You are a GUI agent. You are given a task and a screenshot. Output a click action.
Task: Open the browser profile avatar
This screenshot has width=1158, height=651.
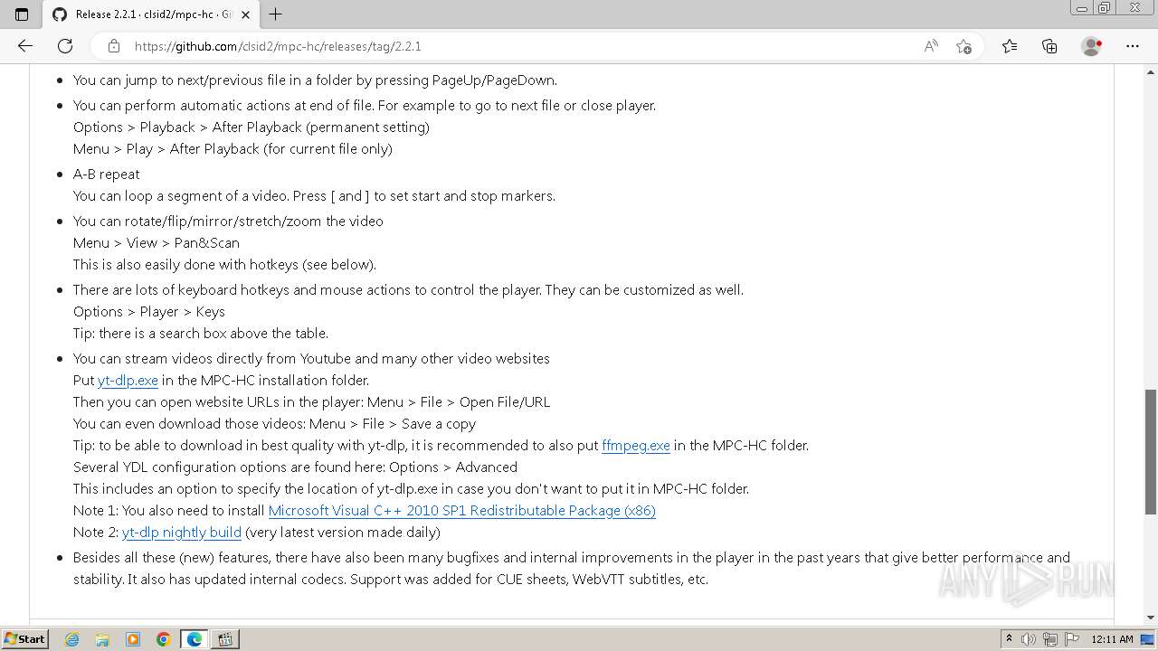[x=1092, y=46]
